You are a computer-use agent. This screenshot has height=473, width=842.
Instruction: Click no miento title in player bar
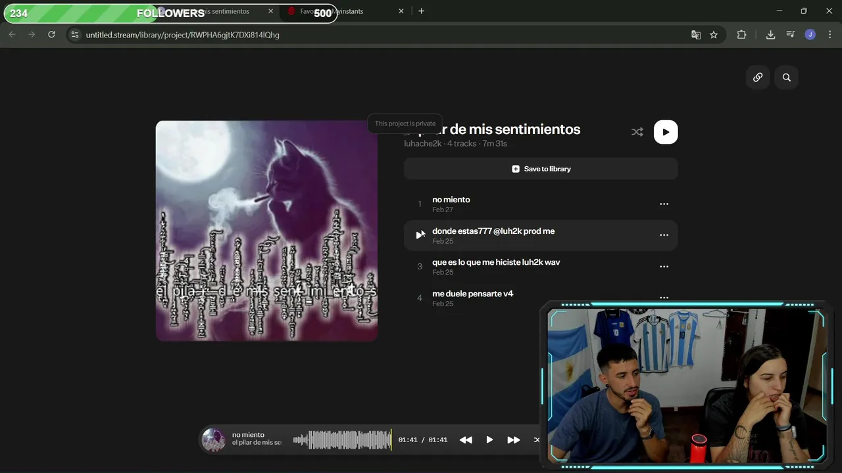[248, 435]
